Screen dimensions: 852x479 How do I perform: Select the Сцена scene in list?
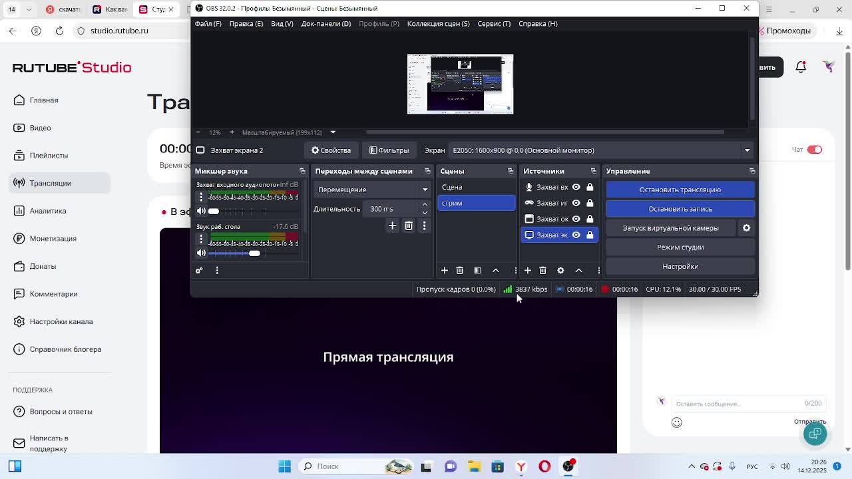[x=476, y=187]
